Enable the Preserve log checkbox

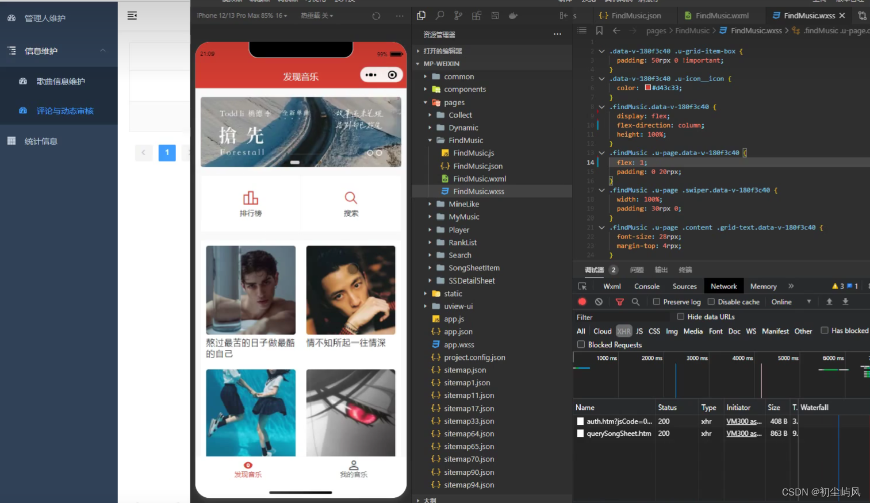[x=656, y=301]
